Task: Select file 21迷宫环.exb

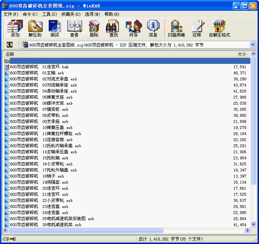Action: click(39, 194)
